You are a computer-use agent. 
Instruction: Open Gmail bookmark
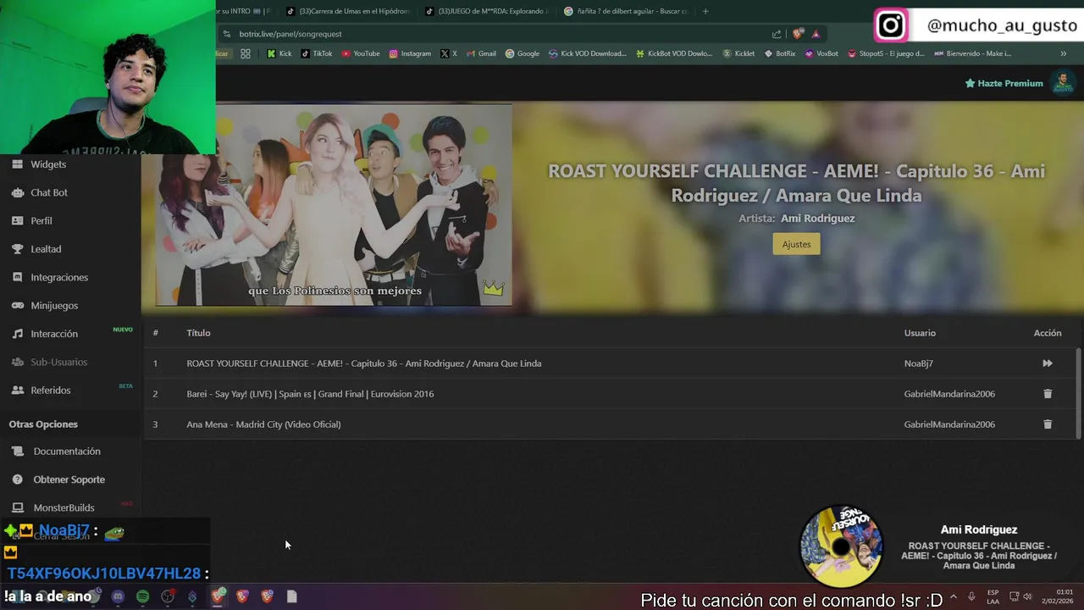[481, 53]
